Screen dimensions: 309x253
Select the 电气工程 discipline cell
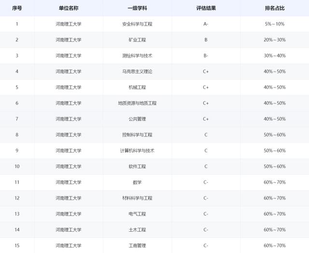pos(137,214)
